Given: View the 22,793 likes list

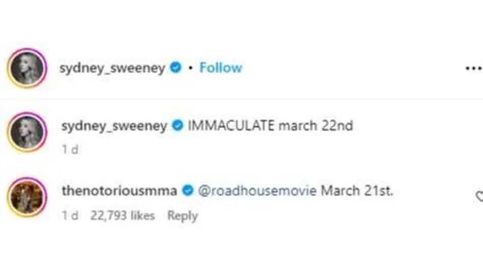Looking at the screenshot, I should pyautogui.click(x=123, y=215).
